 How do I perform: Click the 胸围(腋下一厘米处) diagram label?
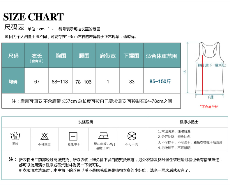tap(212, 65)
